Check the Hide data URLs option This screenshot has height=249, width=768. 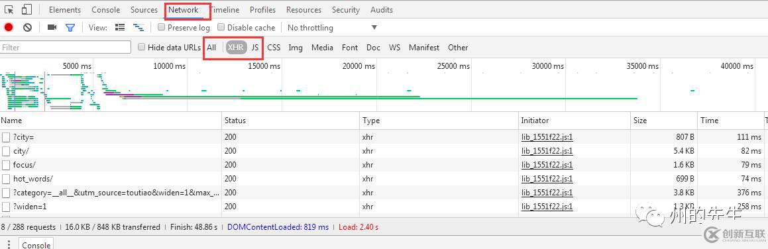pyautogui.click(x=142, y=47)
